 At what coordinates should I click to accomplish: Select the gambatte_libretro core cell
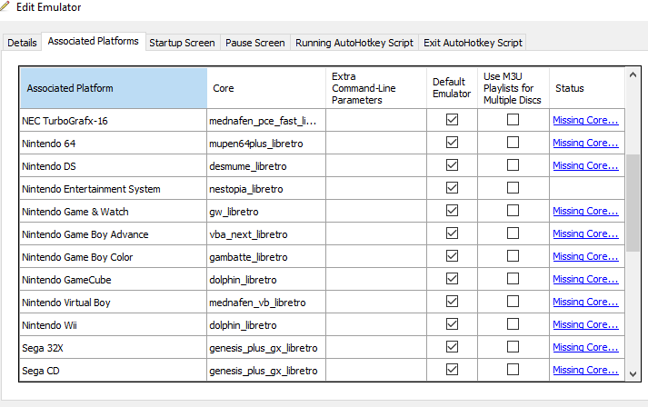pos(266,256)
